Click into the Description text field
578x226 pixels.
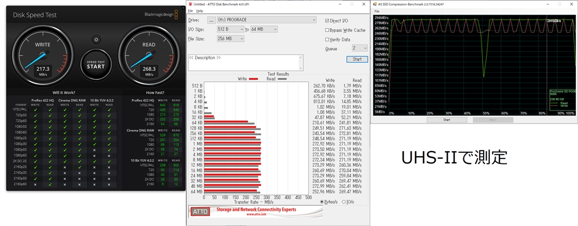pyautogui.click(x=243, y=63)
